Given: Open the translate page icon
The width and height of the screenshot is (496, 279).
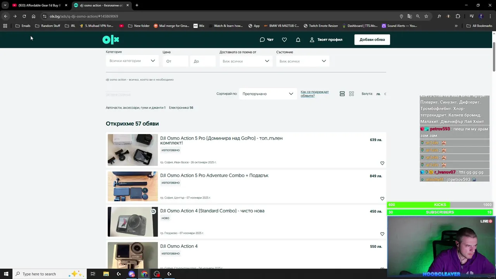Looking at the screenshot, I should click(410, 16).
